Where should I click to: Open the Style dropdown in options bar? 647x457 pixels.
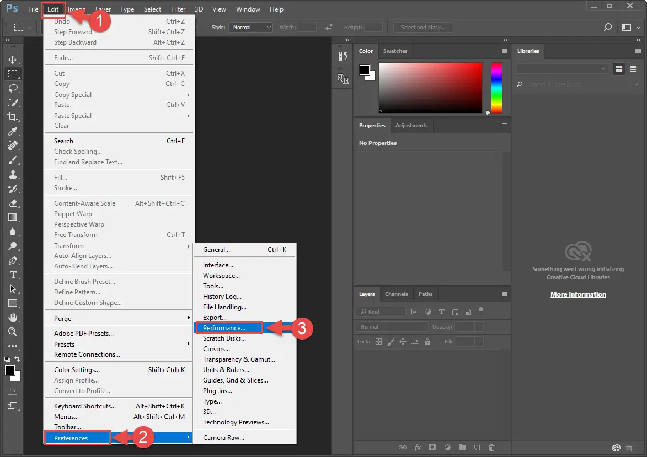coord(251,27)
